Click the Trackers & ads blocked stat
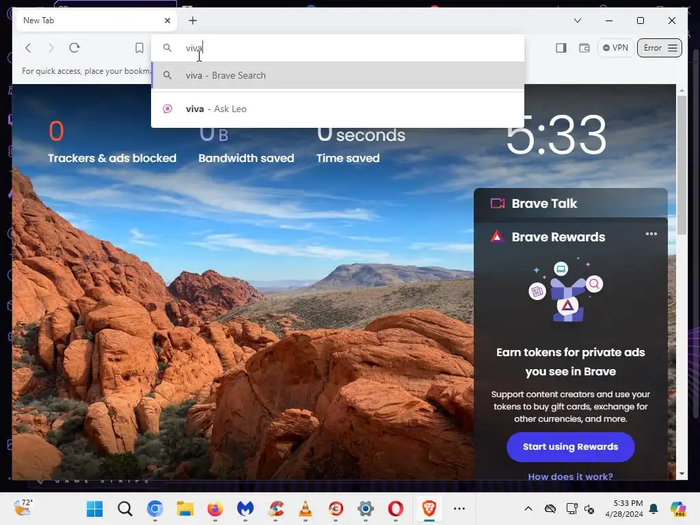The width and height of the screenshot is (700, 525). tap(112, 143)
